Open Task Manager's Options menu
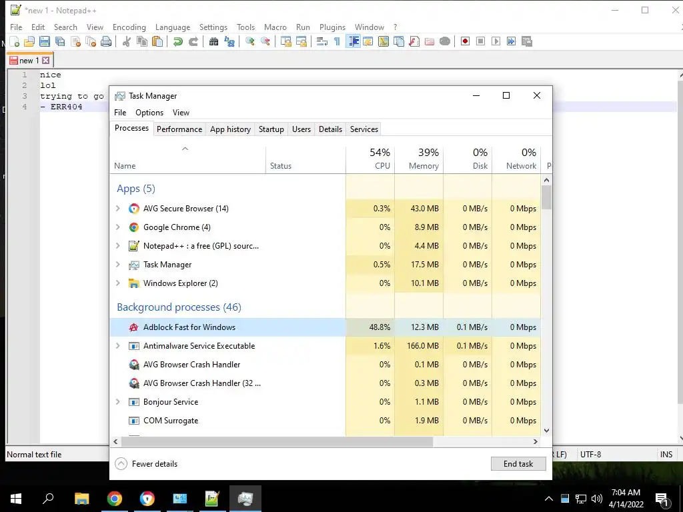683x512 pixels. (x=149, y=113)
